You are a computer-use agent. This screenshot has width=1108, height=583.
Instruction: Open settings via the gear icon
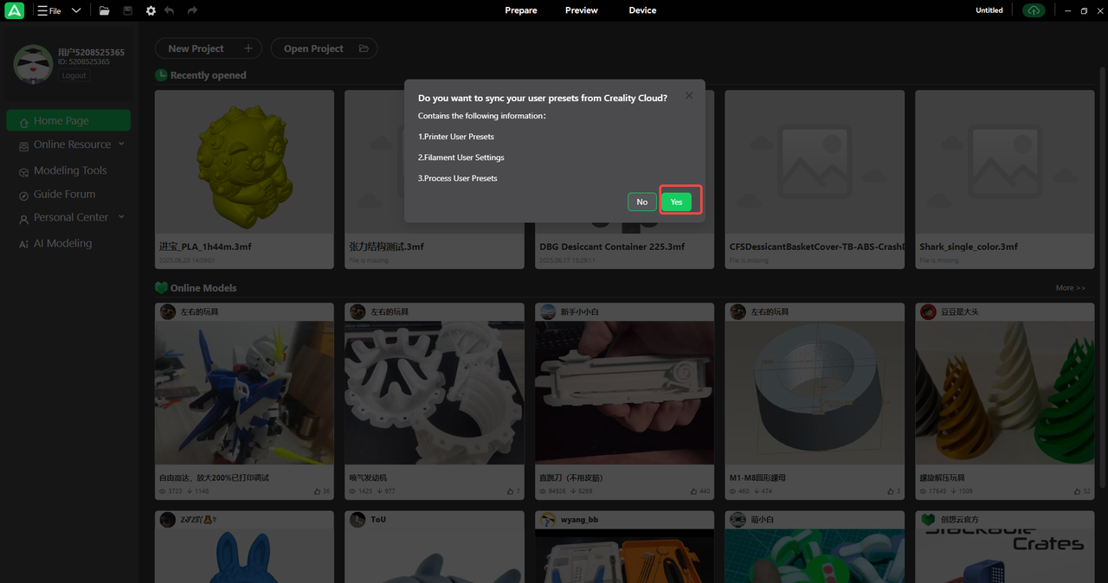[x=151, y=10]
